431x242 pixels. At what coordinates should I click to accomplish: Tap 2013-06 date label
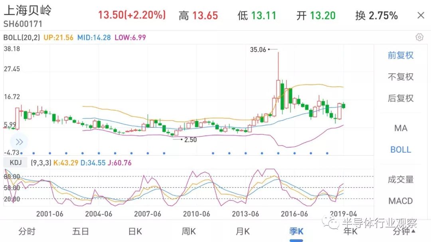click(245, 214)
